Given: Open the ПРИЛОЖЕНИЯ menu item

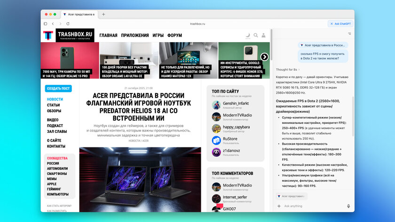Looking at the screenshot, I should 134,35.
